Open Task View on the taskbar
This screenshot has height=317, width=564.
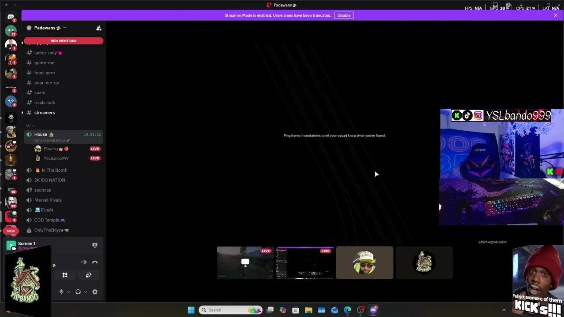click(270, 310)
